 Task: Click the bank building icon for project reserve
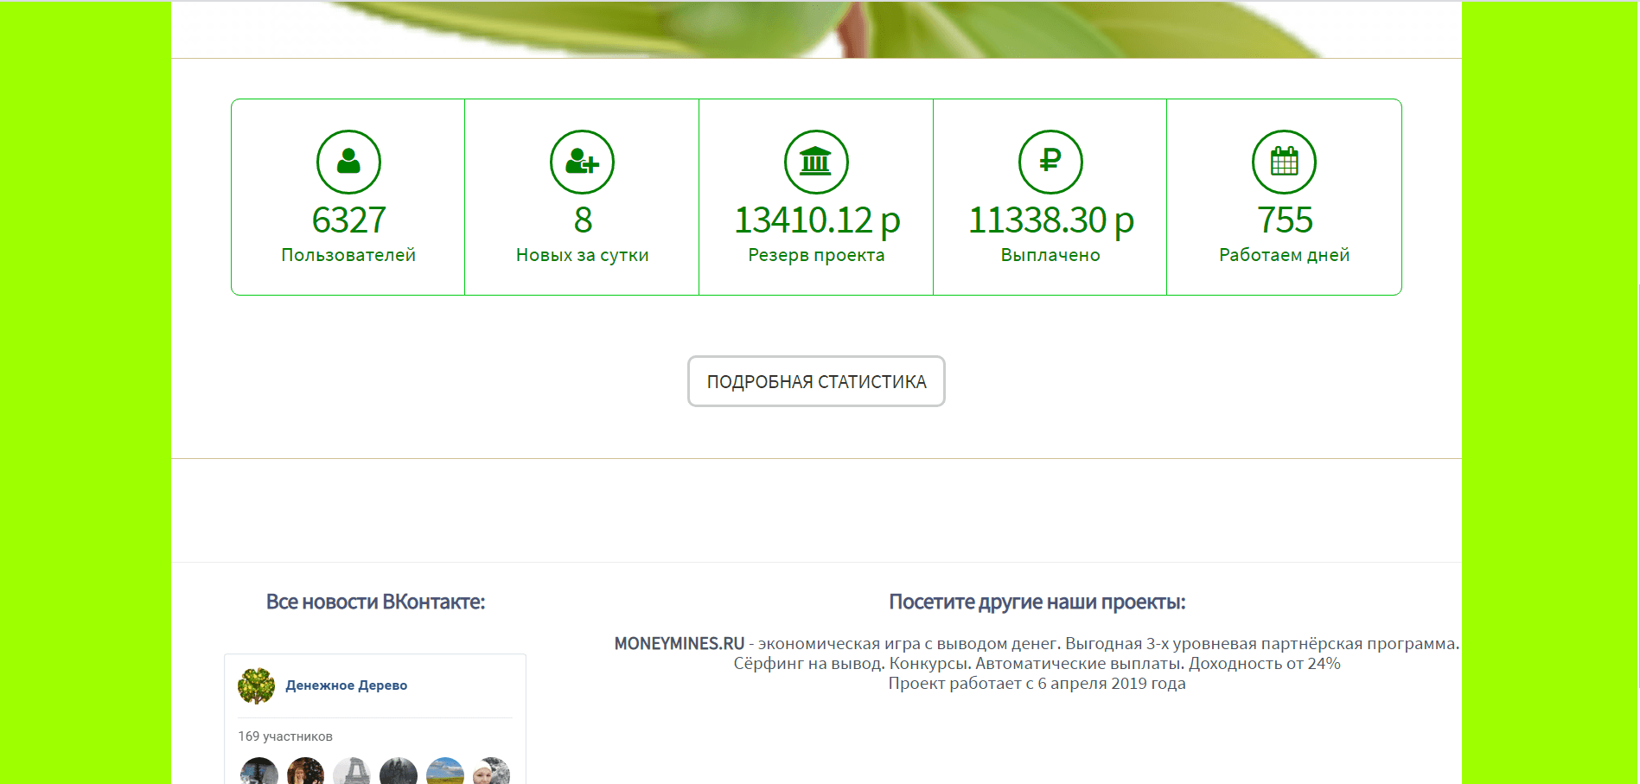pyautogui.click(x=815, y=162)
